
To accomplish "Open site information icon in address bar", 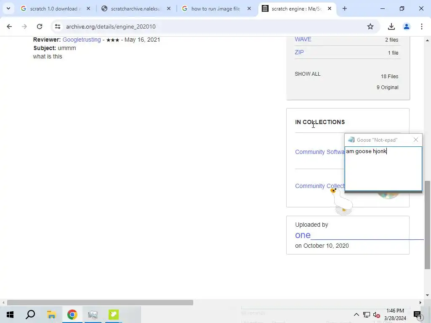I will click(x=58, y=26).
